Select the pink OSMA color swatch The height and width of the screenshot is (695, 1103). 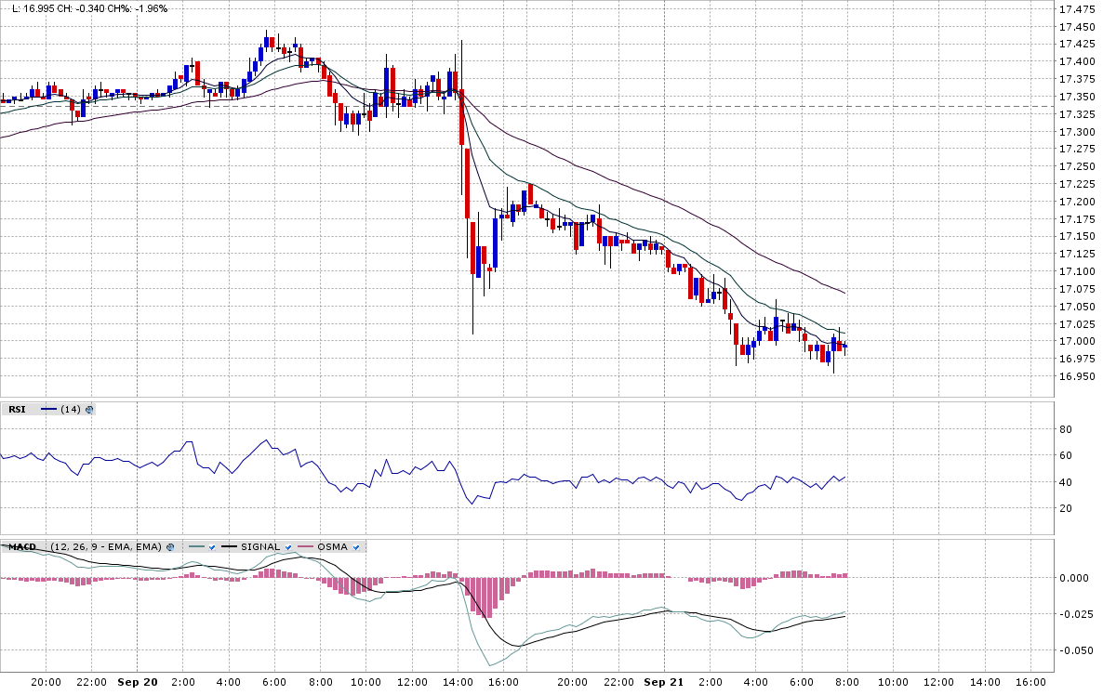(x=305, y=547)
